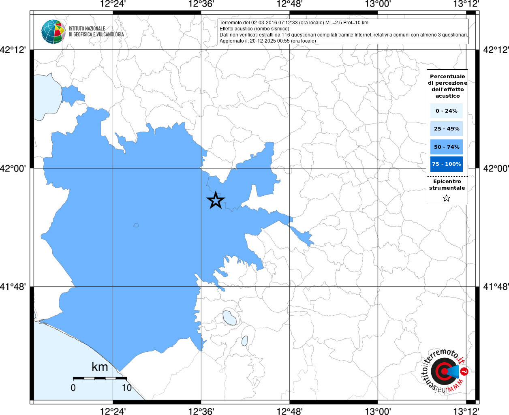Click the bottom 13°00' longitude label
509x415 pixels.
pos(378,411)
